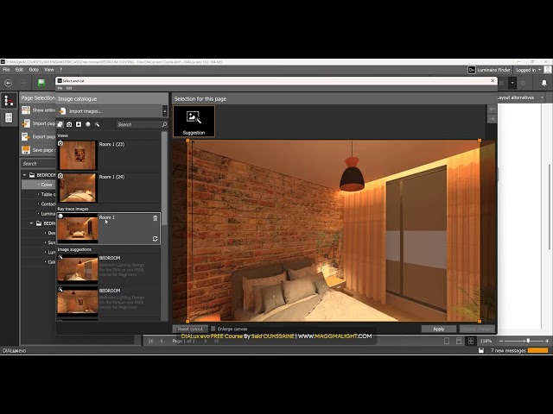The image size is (553, 414).
Task: Collapse the nested BEDROOM folder in tree
Action: coord(31,223)
